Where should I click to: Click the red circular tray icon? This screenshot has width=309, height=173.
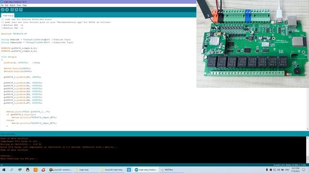tap(271, 170)
